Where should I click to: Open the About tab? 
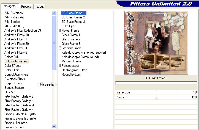(39, 7)
